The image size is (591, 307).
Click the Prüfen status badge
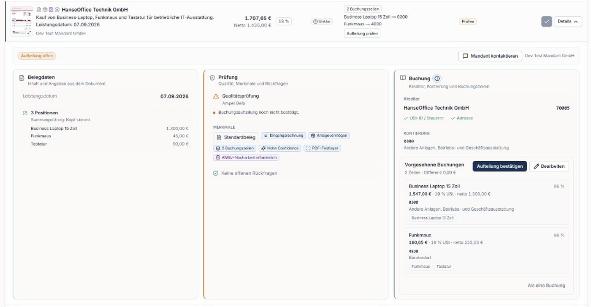pos(468,21)
